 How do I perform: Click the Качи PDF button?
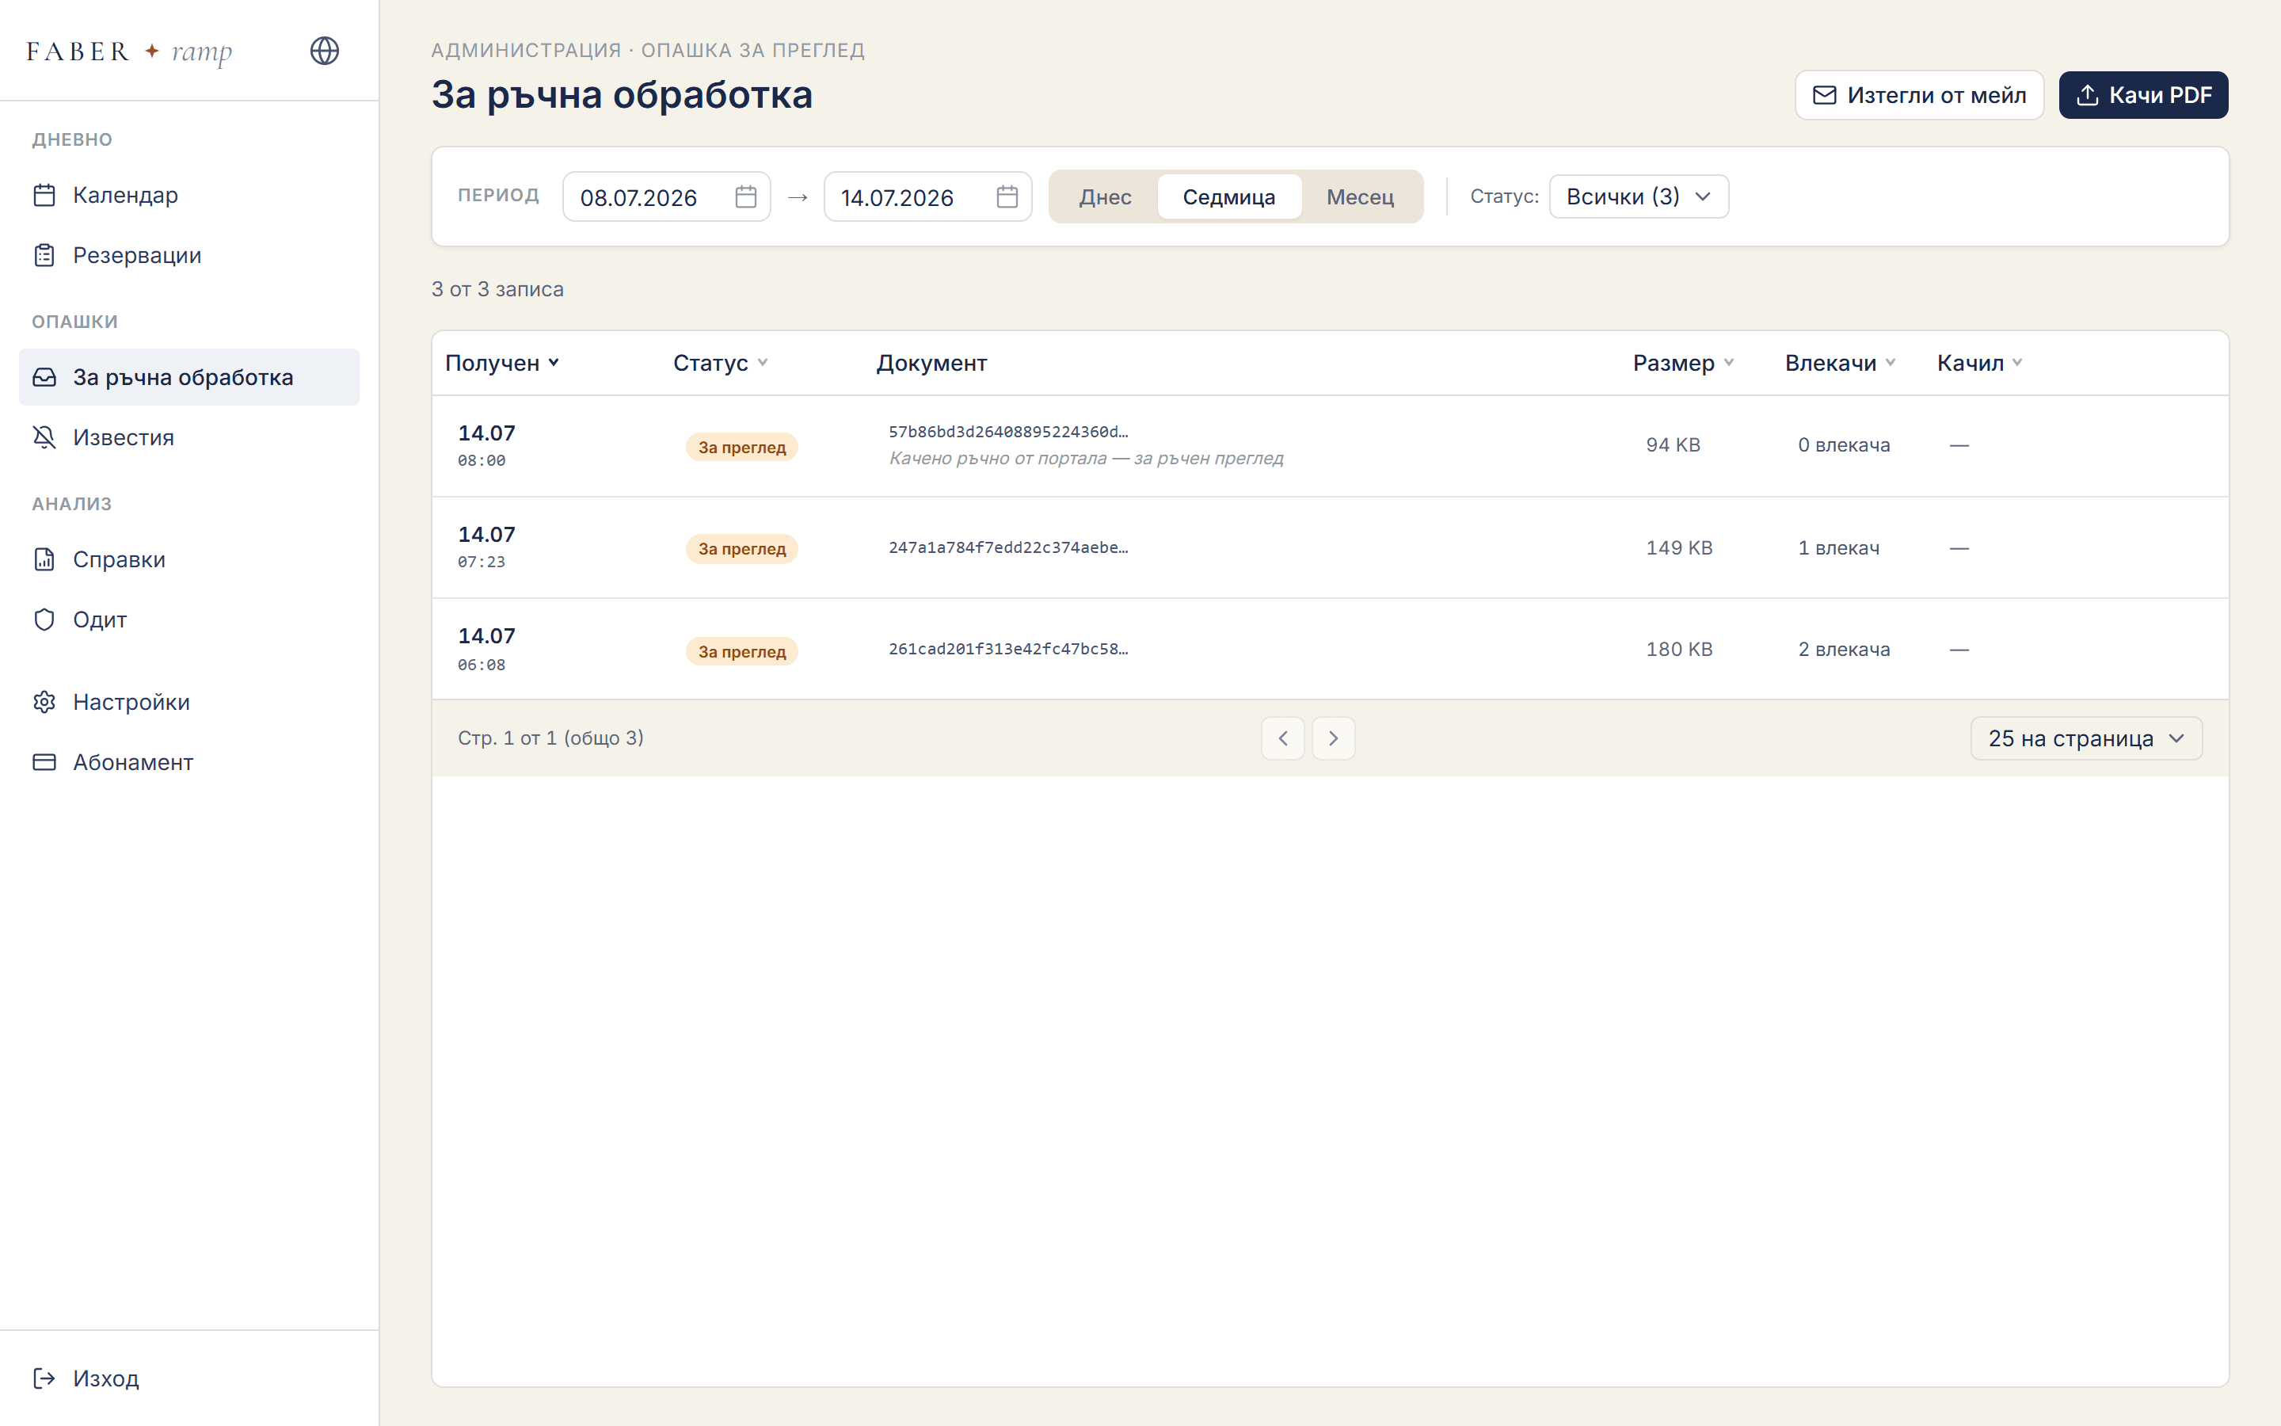tap(2142, 95)
